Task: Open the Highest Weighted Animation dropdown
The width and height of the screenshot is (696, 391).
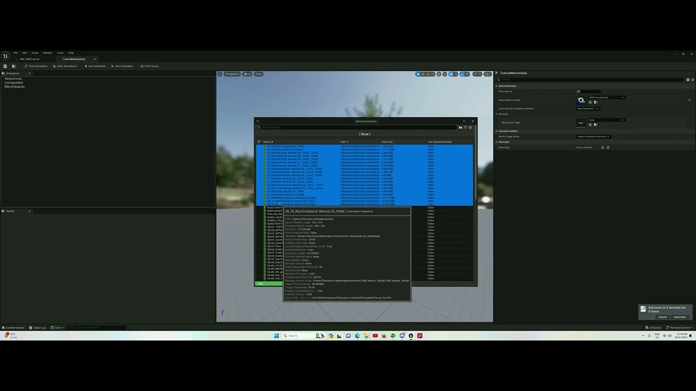Action: (593, 137)
